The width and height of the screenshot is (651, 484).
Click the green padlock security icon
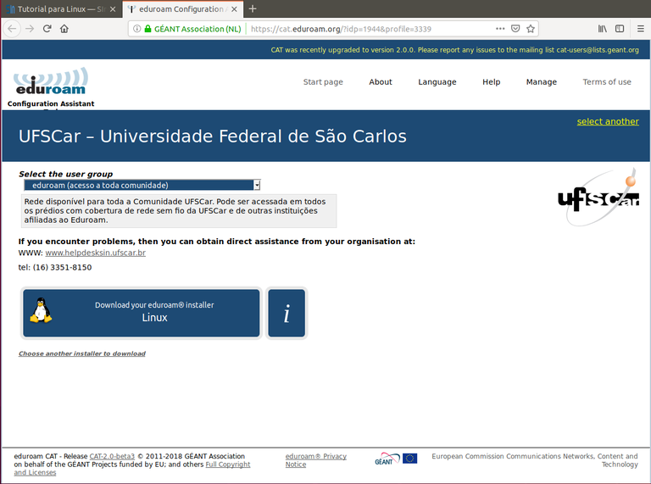click(147, 29)
